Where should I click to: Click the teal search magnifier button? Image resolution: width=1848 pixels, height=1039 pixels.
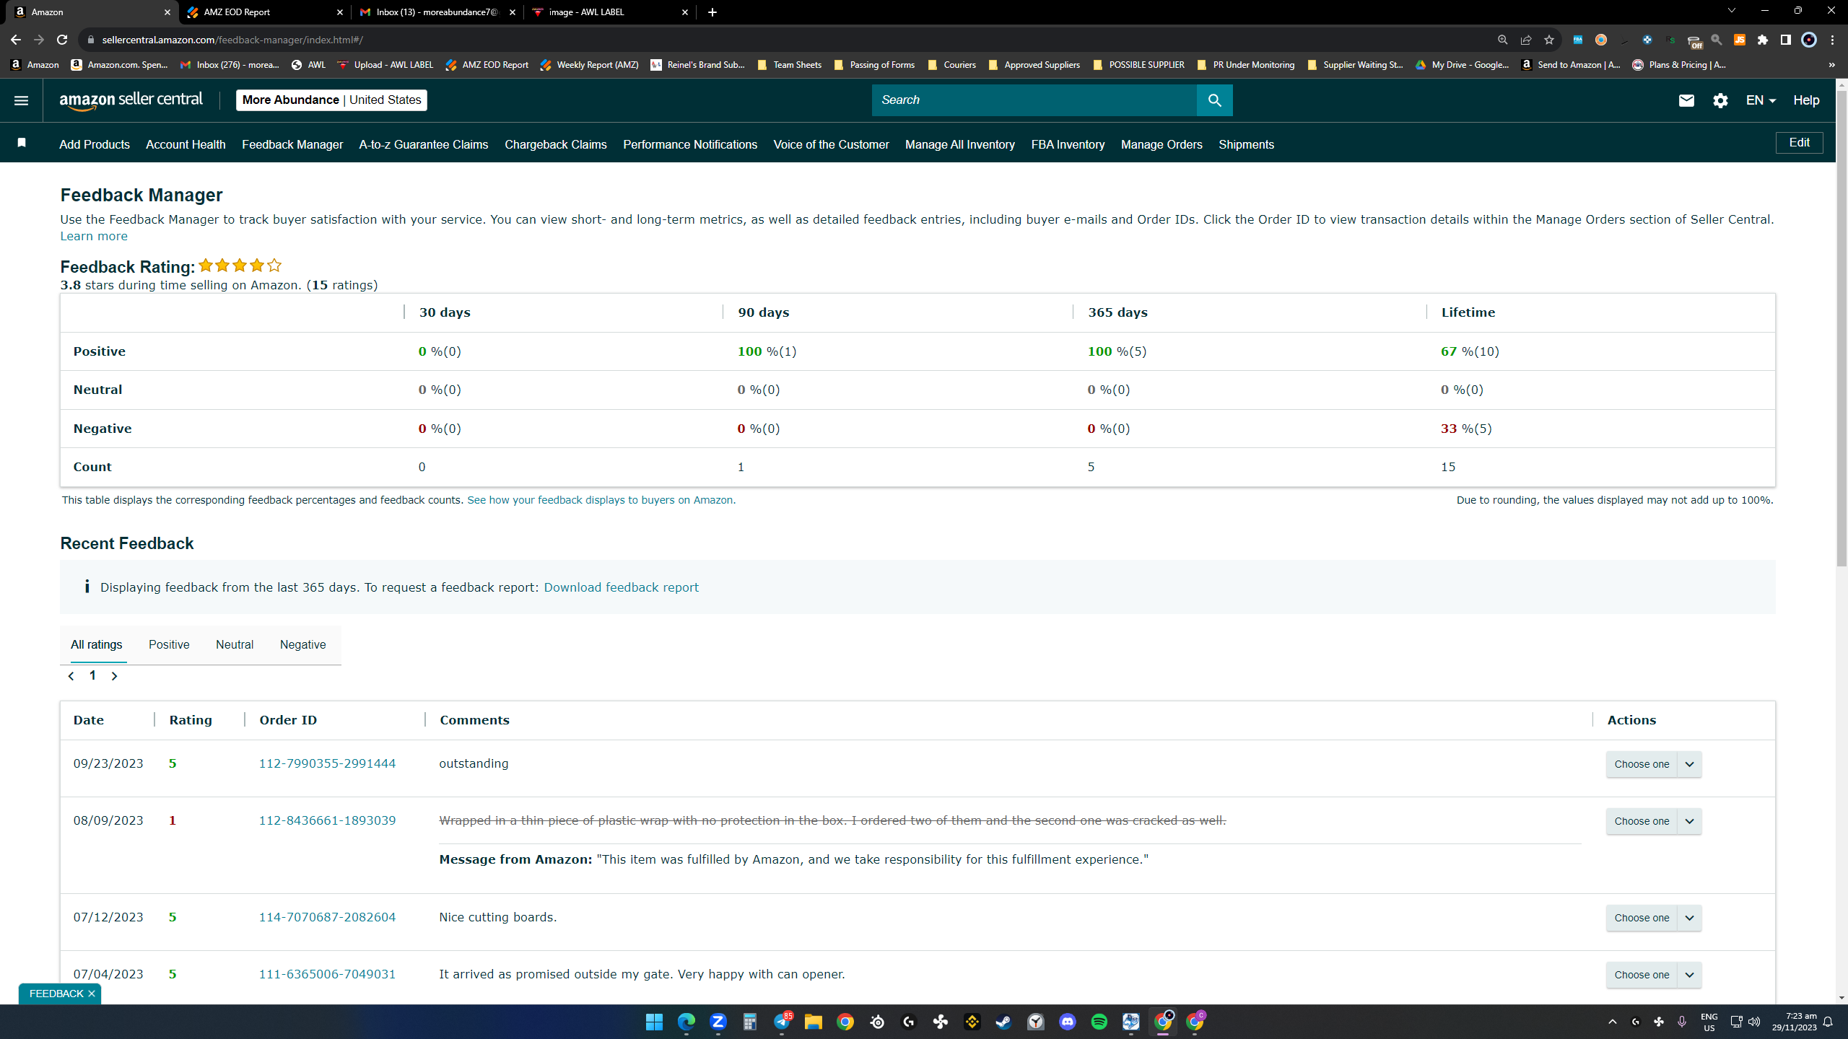(1215, 100)
